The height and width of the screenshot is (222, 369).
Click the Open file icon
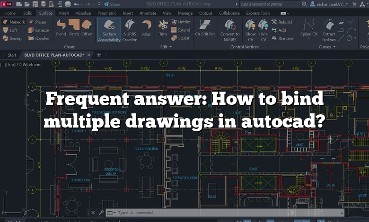(x=27, y=4)
